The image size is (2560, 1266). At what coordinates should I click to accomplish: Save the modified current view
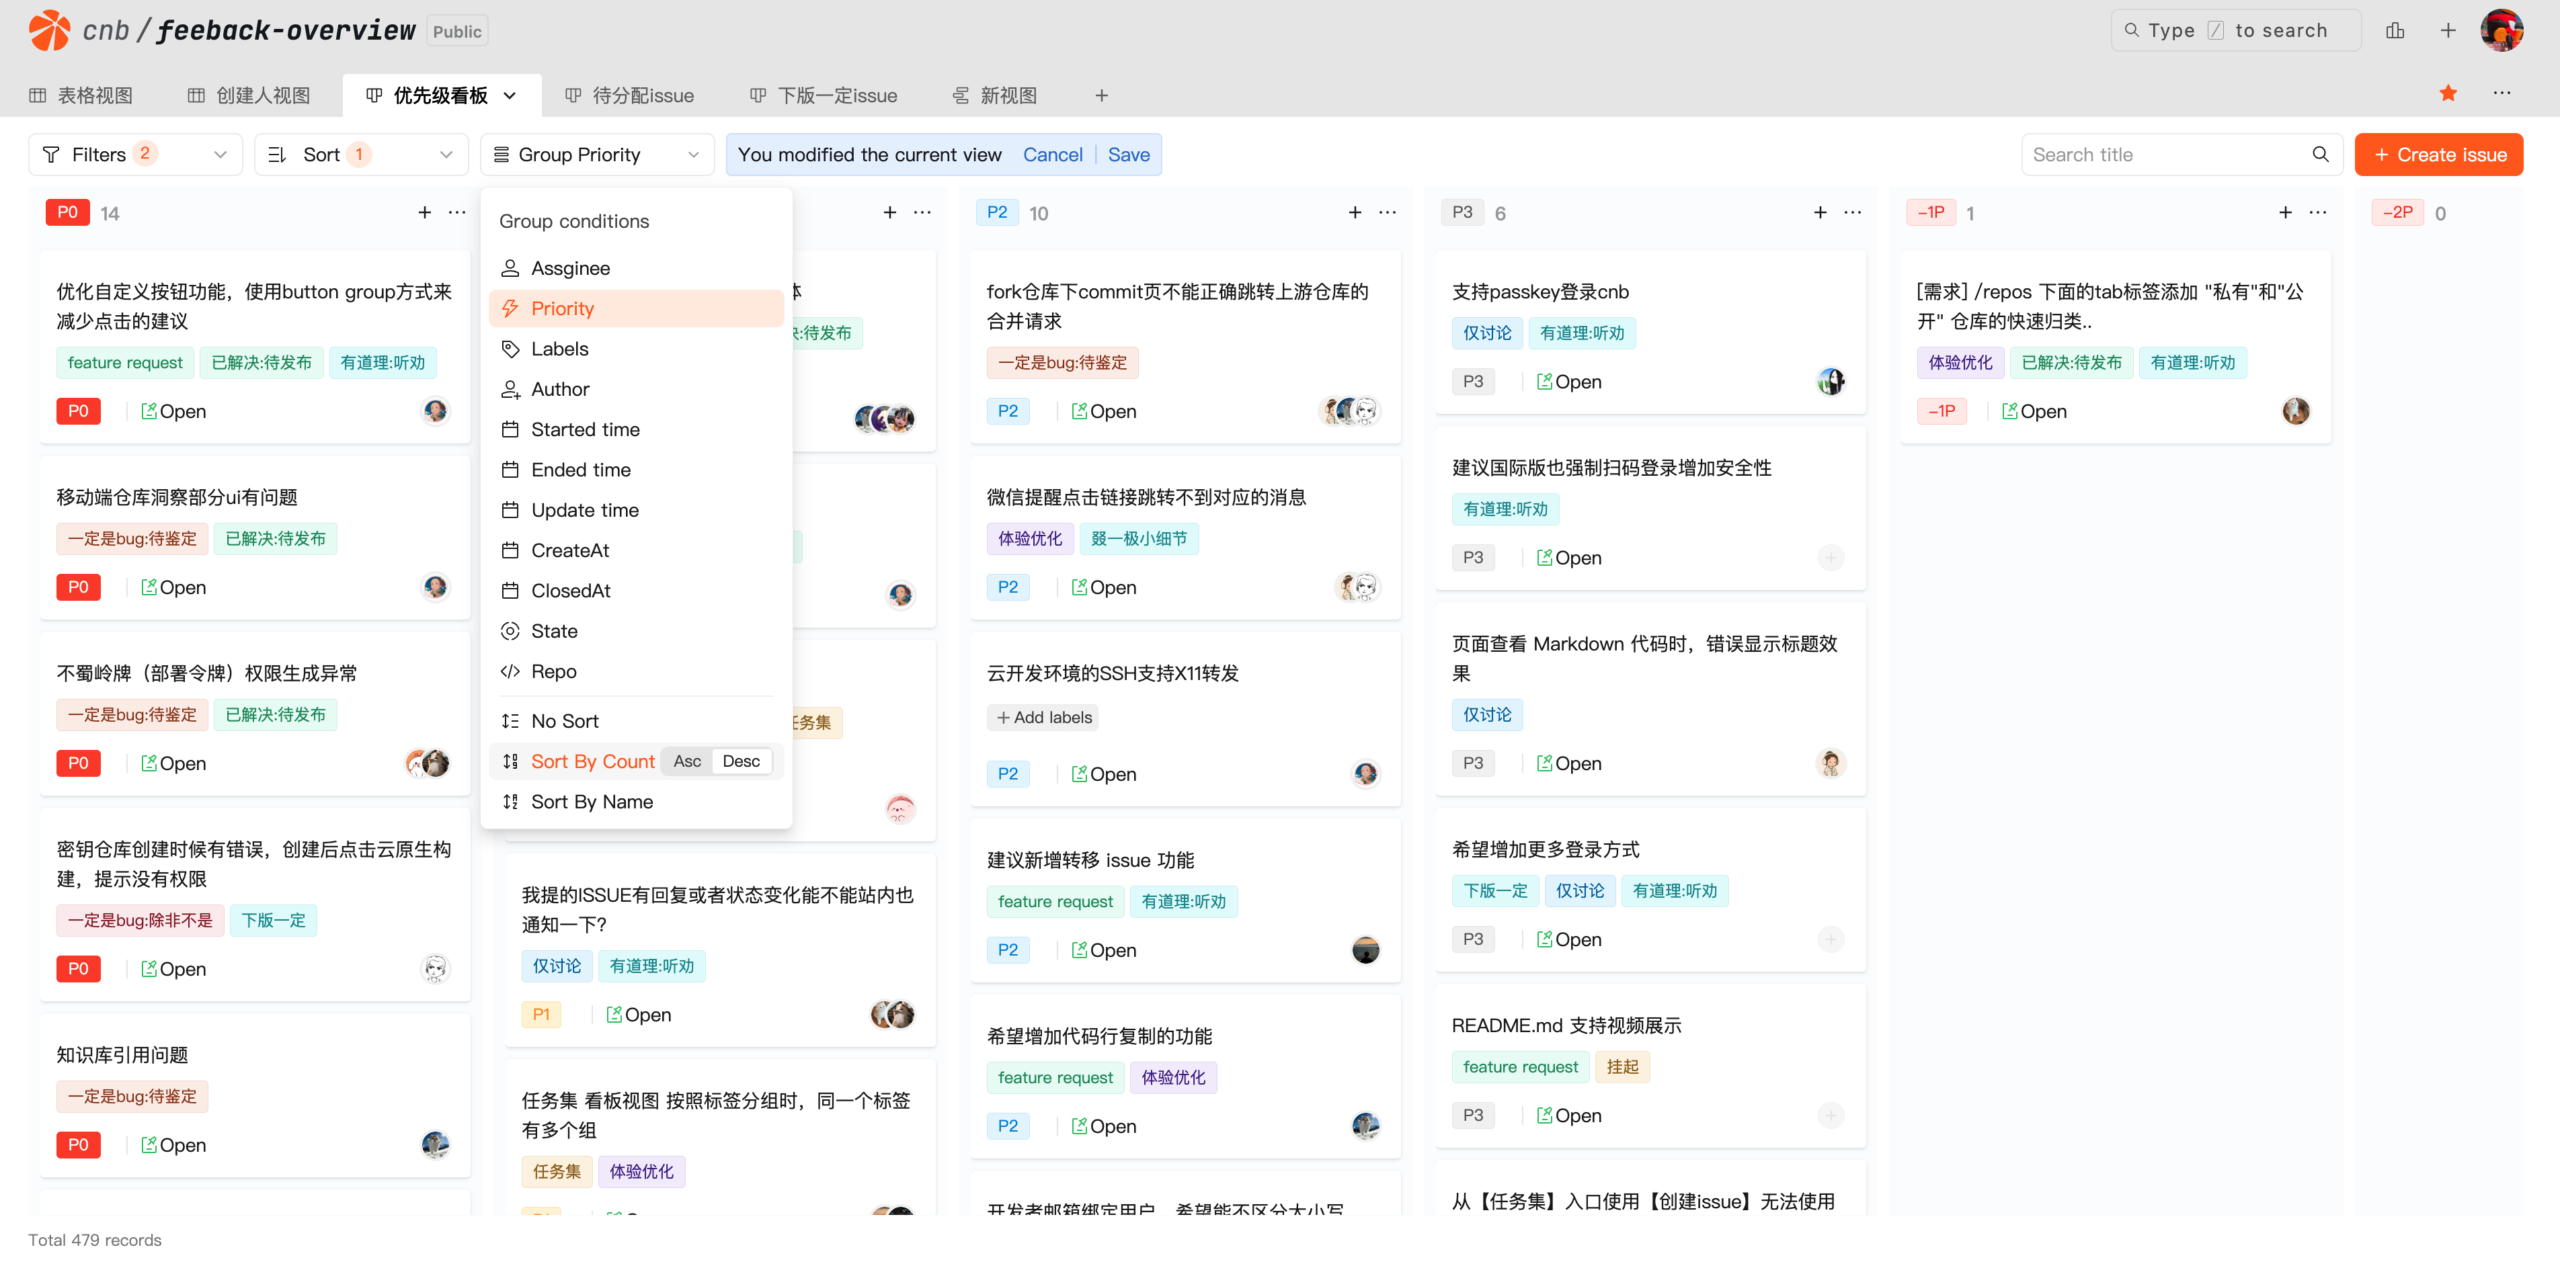1128,154
